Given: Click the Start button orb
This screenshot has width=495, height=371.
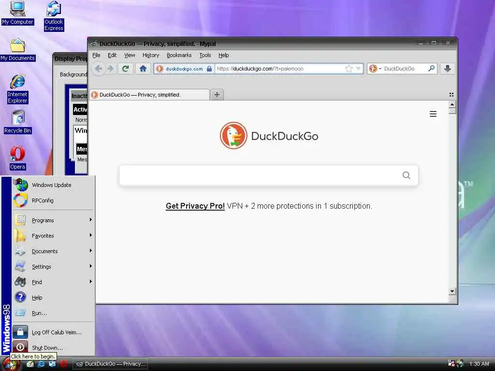Looking at the screenshot, I should (11, 365).
